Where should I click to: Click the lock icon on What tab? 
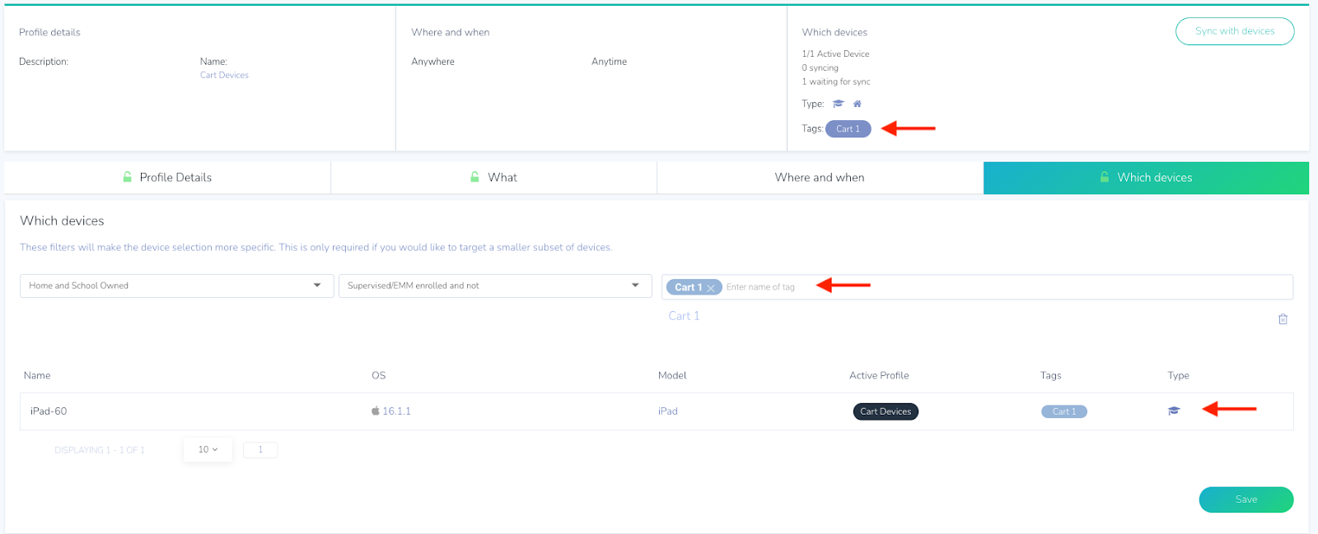475,177
